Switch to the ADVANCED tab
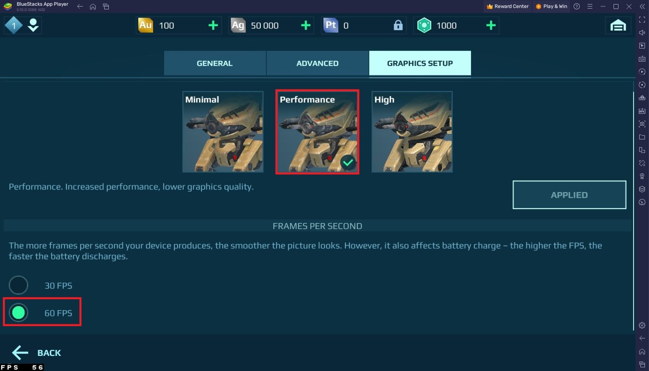 pyautogui.click(x=317, y=63)
